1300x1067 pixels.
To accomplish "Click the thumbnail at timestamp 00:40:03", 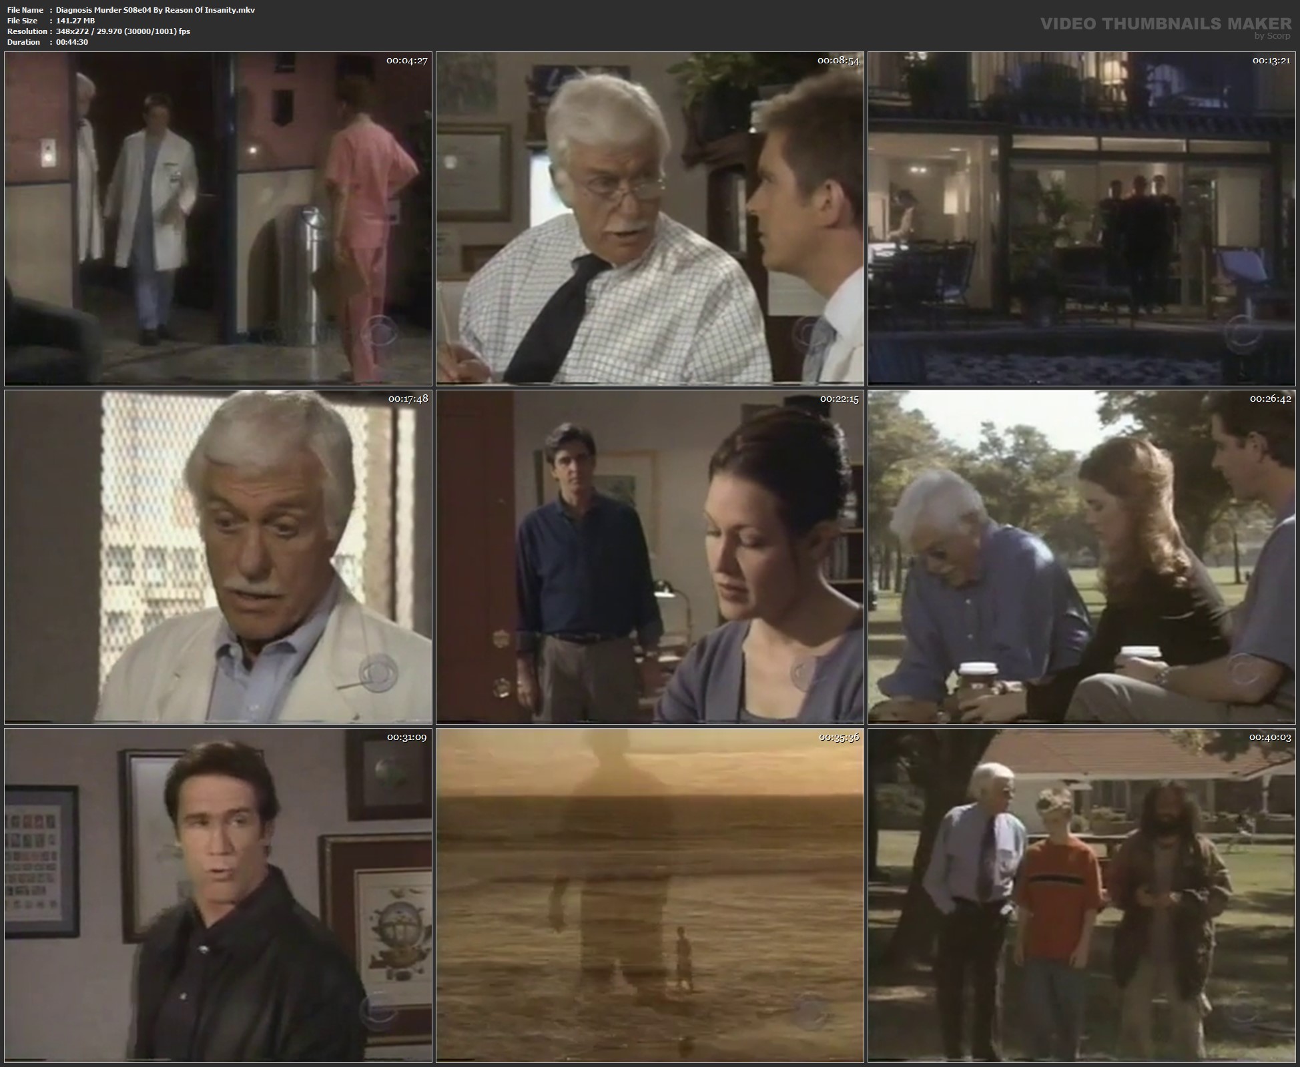I will pos(1081,896).
